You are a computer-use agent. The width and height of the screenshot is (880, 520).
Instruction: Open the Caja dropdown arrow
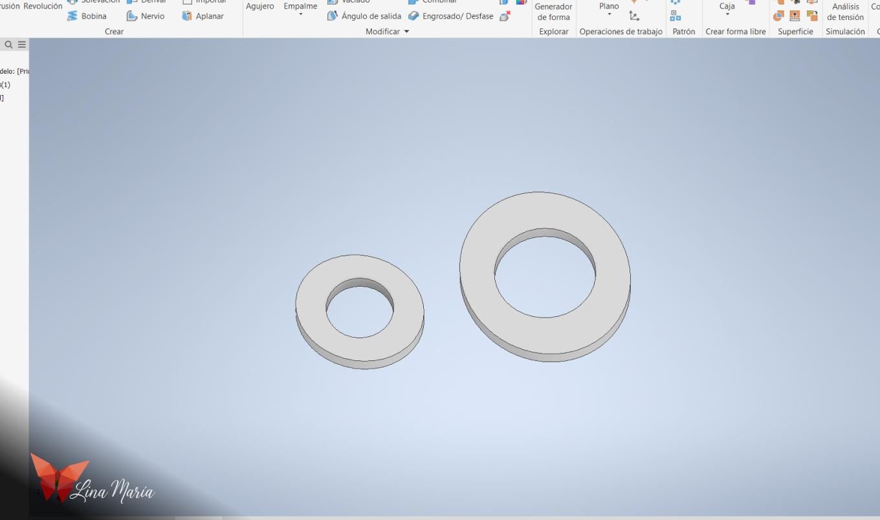pyautogui.click(x=727, y=14)
